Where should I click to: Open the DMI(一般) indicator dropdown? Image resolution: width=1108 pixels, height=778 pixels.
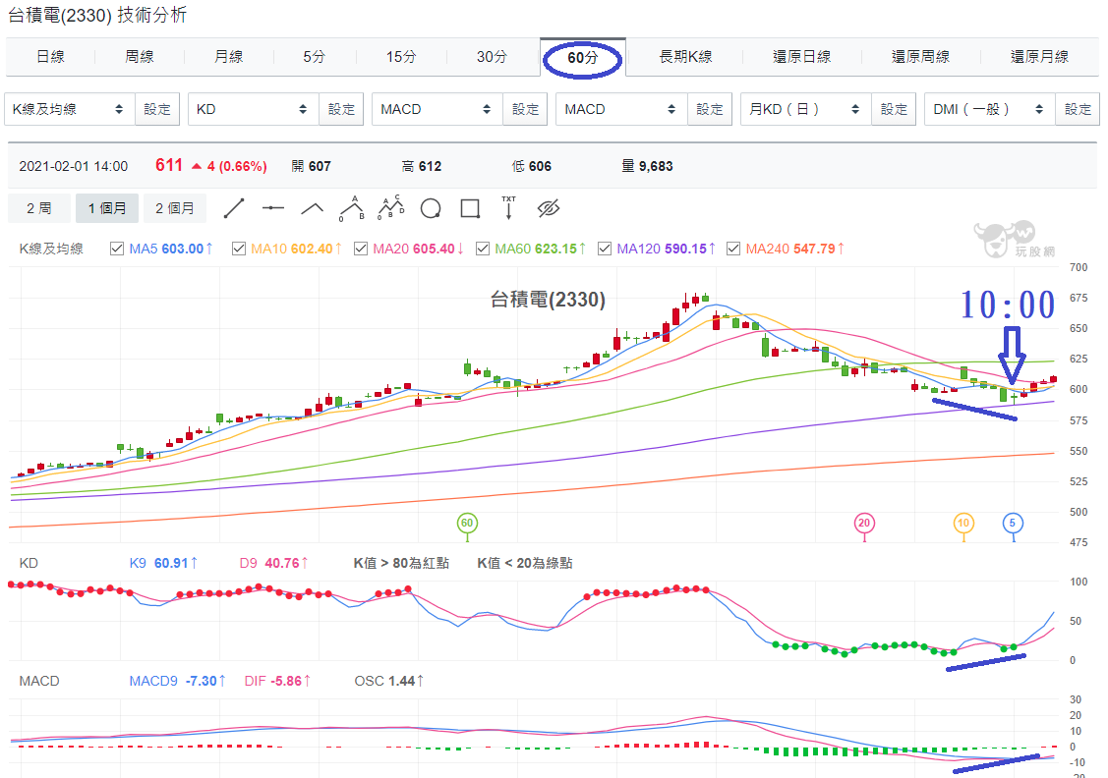tap(989, 109)
